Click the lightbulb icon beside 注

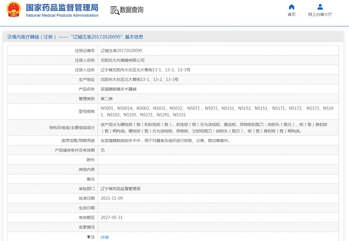coord(89,237)
